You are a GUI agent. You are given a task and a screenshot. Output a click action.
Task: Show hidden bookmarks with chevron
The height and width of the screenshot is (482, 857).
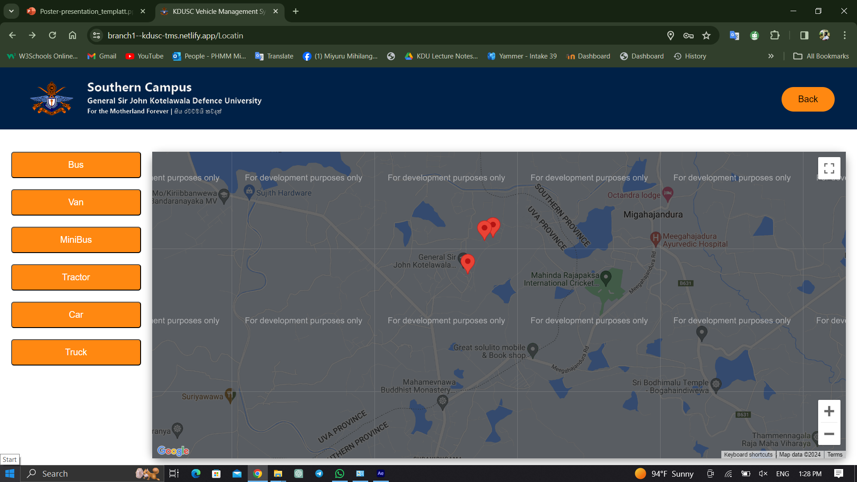tap(771, 56)
